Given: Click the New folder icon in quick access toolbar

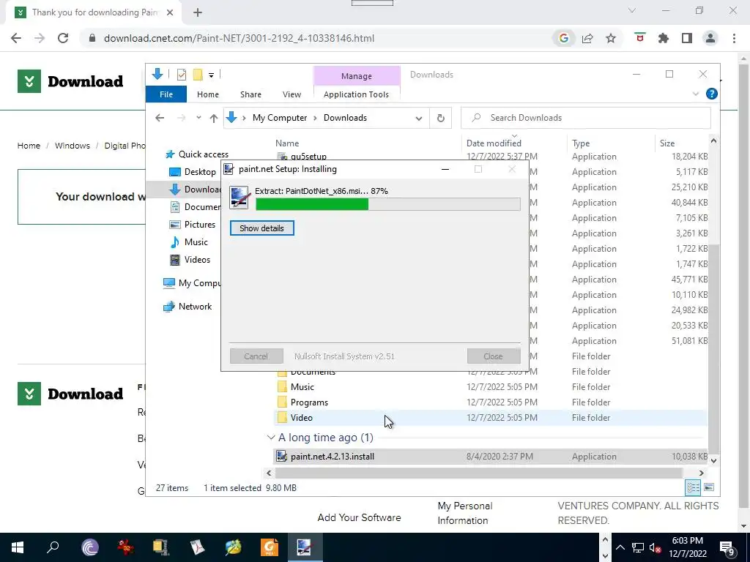Looking at the screenshot, I should coord(198,75).
